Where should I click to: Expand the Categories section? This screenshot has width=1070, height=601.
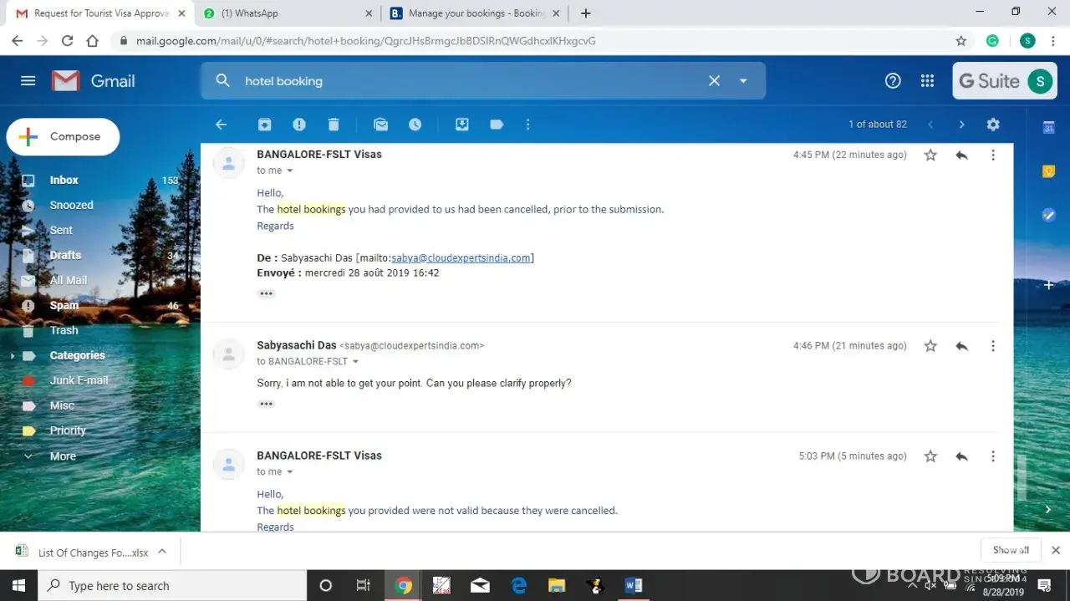[x=12, y=356]
